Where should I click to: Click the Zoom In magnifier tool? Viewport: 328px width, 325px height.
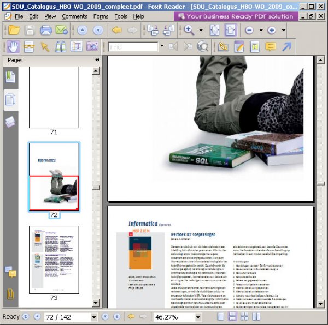click(x=189, y=31)
